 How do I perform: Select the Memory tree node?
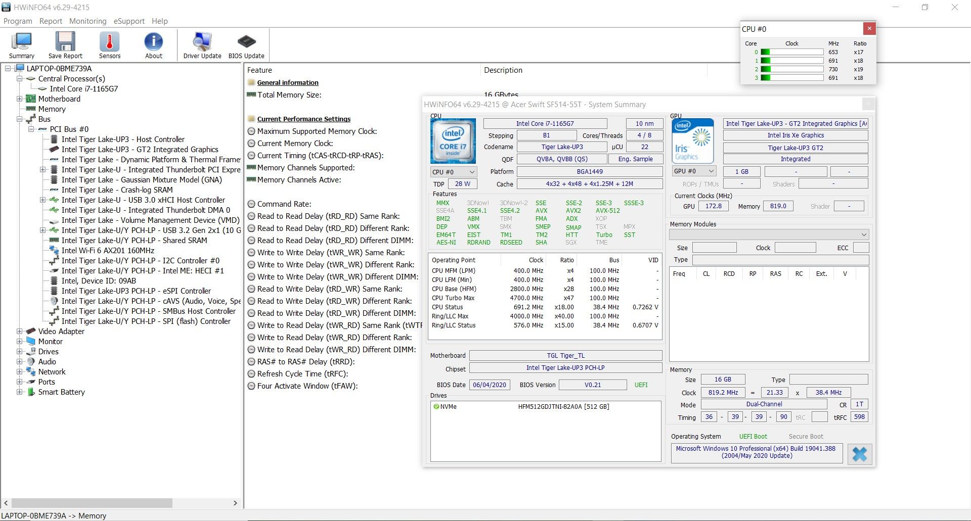[x=52, y=109]
